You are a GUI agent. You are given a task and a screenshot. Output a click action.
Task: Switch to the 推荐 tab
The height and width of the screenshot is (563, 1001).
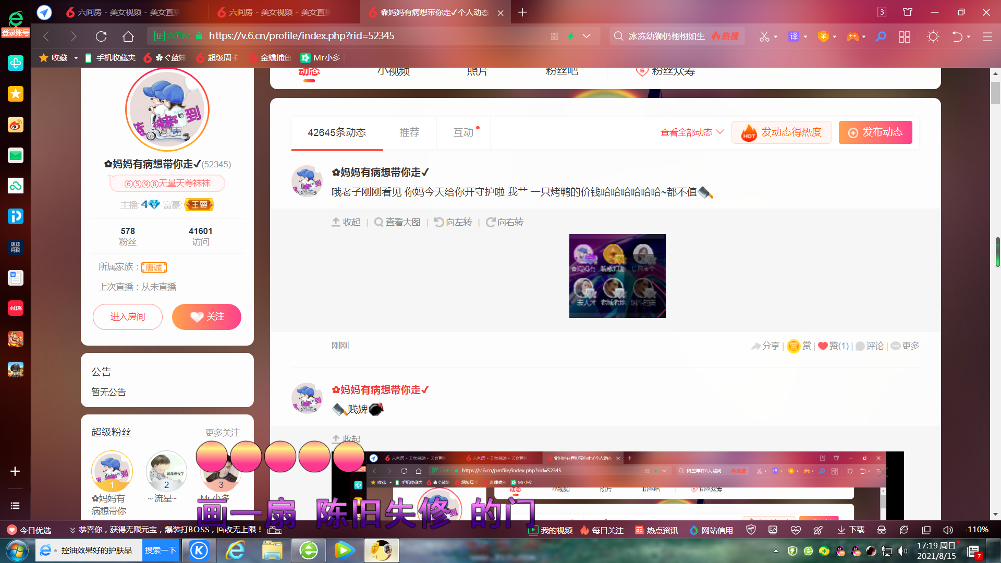click(x=409, y=132)
